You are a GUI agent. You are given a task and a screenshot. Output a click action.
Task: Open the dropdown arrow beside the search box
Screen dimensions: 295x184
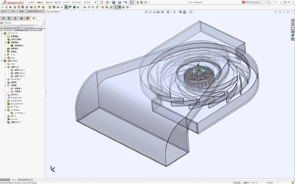pos(271,2)
